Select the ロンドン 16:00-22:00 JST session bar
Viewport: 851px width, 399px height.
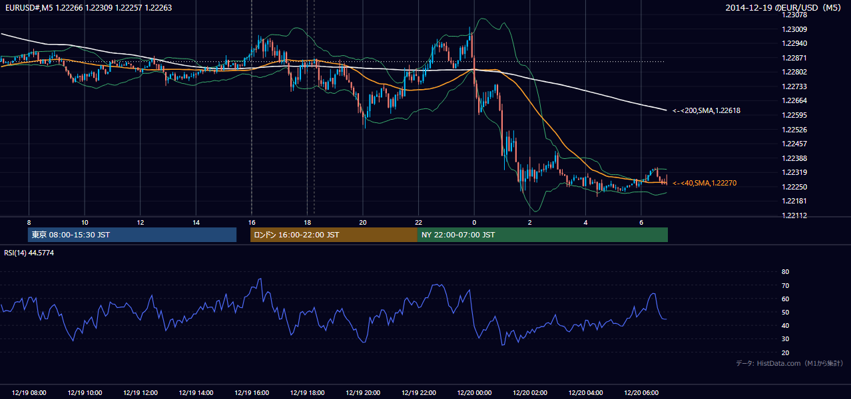tap(334, 235)
